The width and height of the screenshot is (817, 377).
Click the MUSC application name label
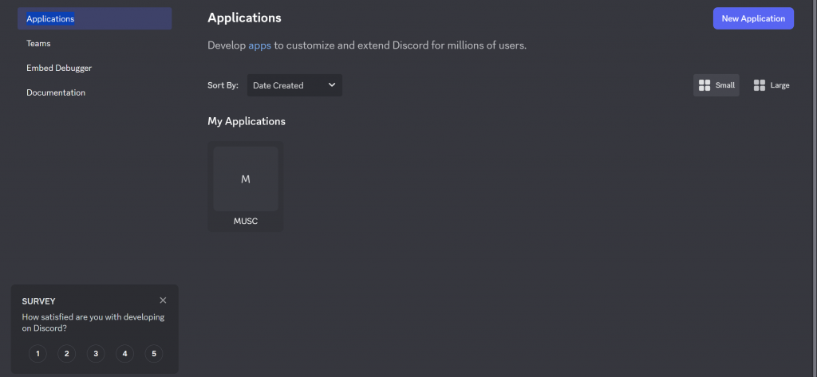click(246, 222)
